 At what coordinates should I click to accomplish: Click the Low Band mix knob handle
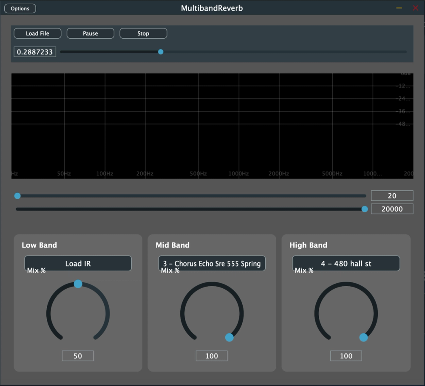click(78, 284)
